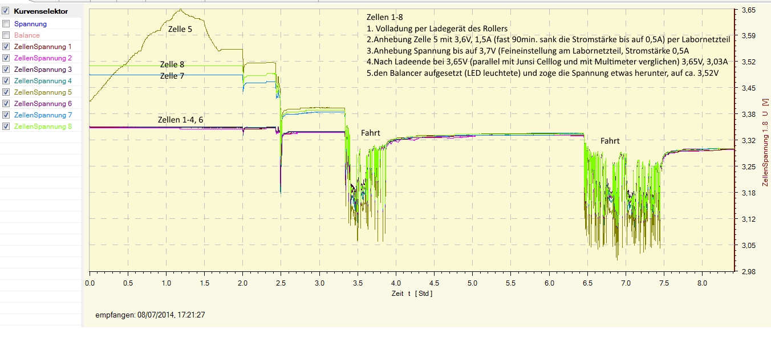Click the 'Zeit t [Std]' x-axis title
This screenshot has height=342, width=771.
(x=412, y=293)
